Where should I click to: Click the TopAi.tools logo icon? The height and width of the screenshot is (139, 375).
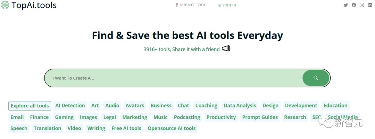[5, 5]
